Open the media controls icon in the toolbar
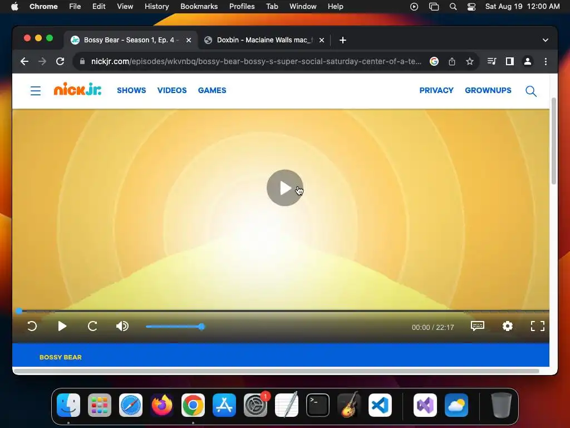 pyautogui.click(x=492, y=61)
